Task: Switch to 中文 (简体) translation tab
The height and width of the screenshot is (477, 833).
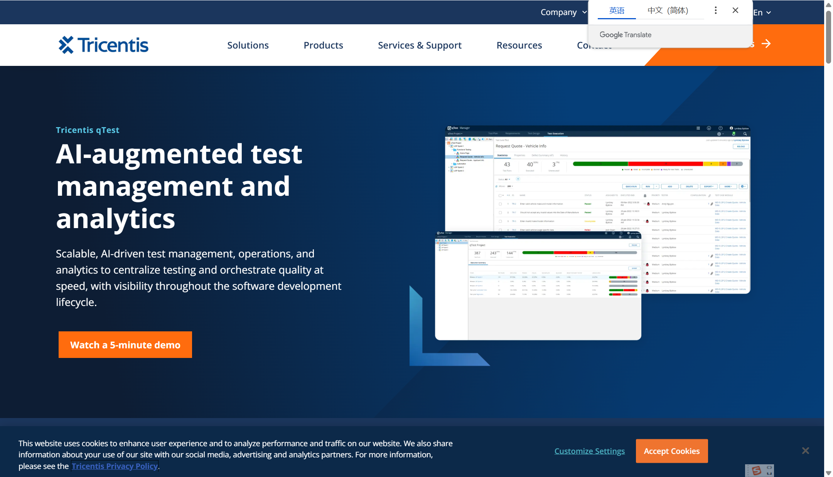Action: (668, 10)
